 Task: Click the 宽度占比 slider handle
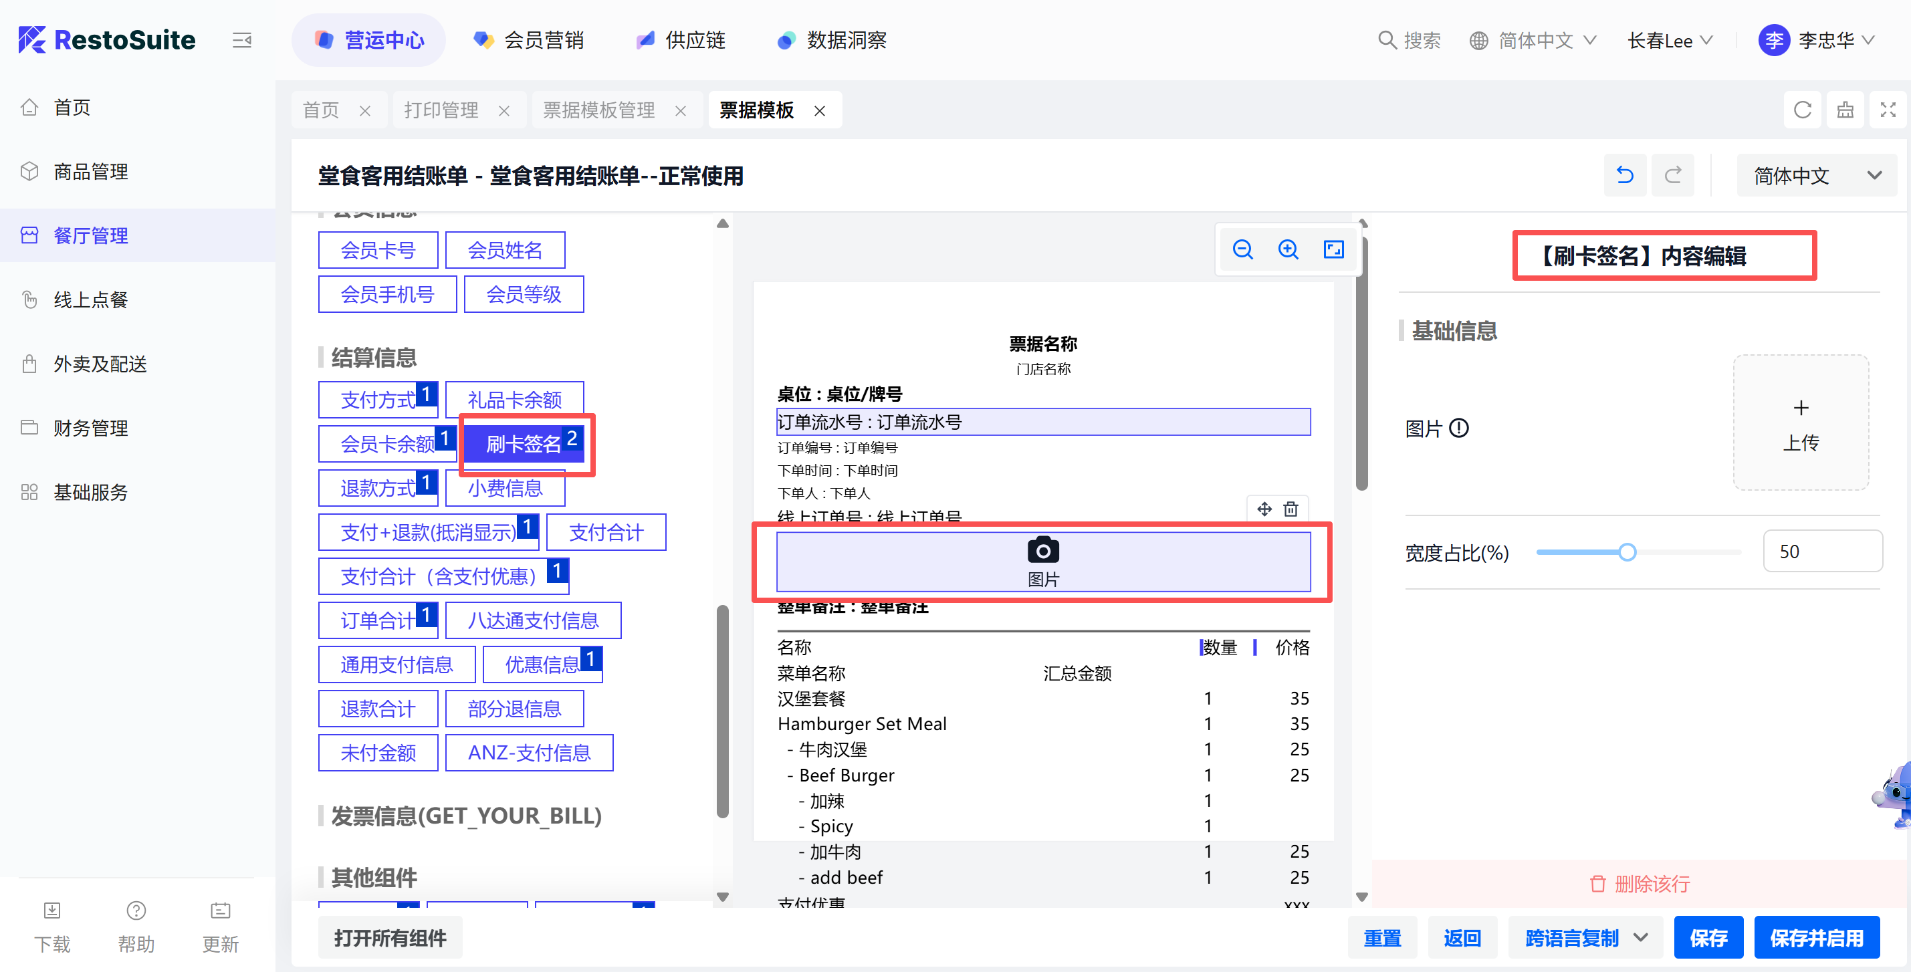pyautogui.click(x=1627, y=552)
